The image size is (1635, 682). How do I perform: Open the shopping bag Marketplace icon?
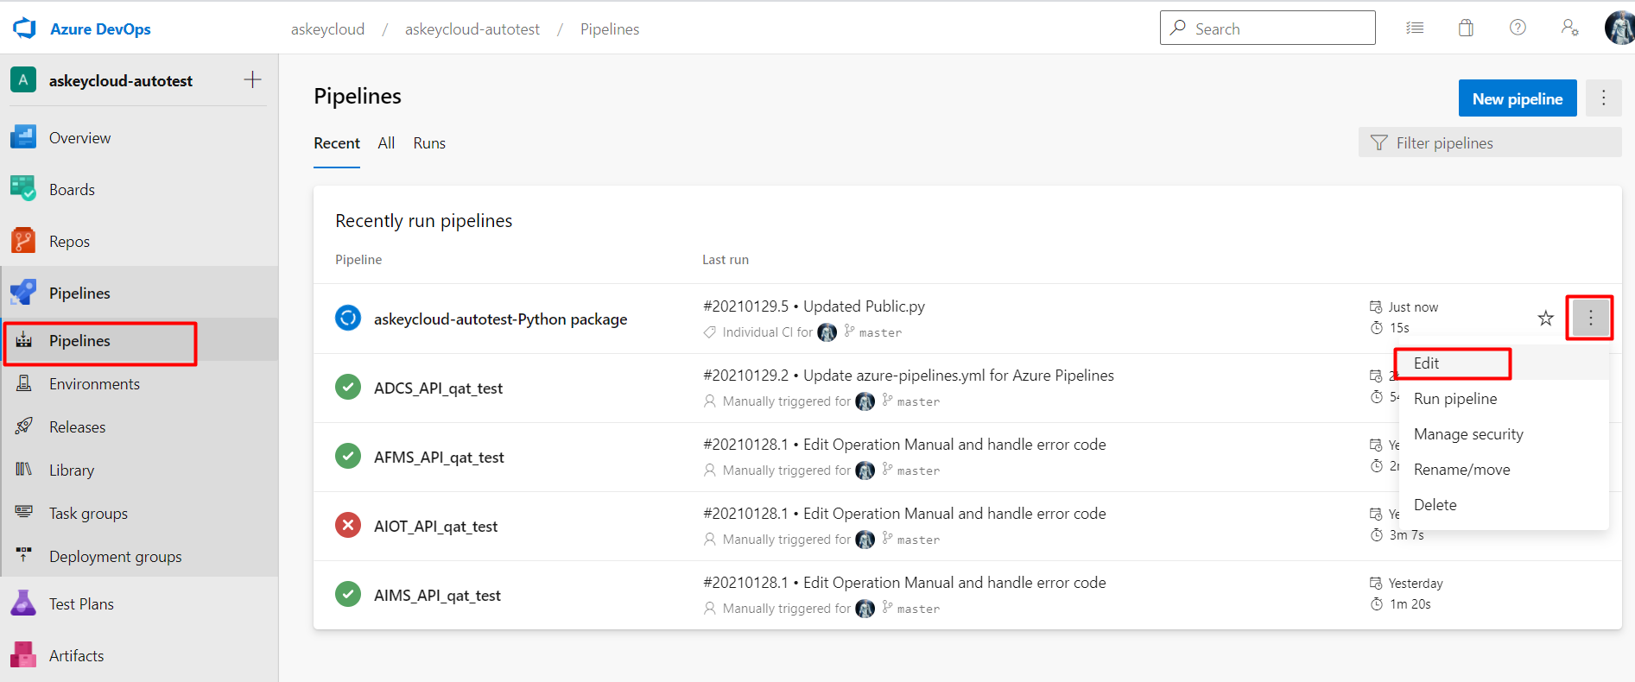point(1466,28)
